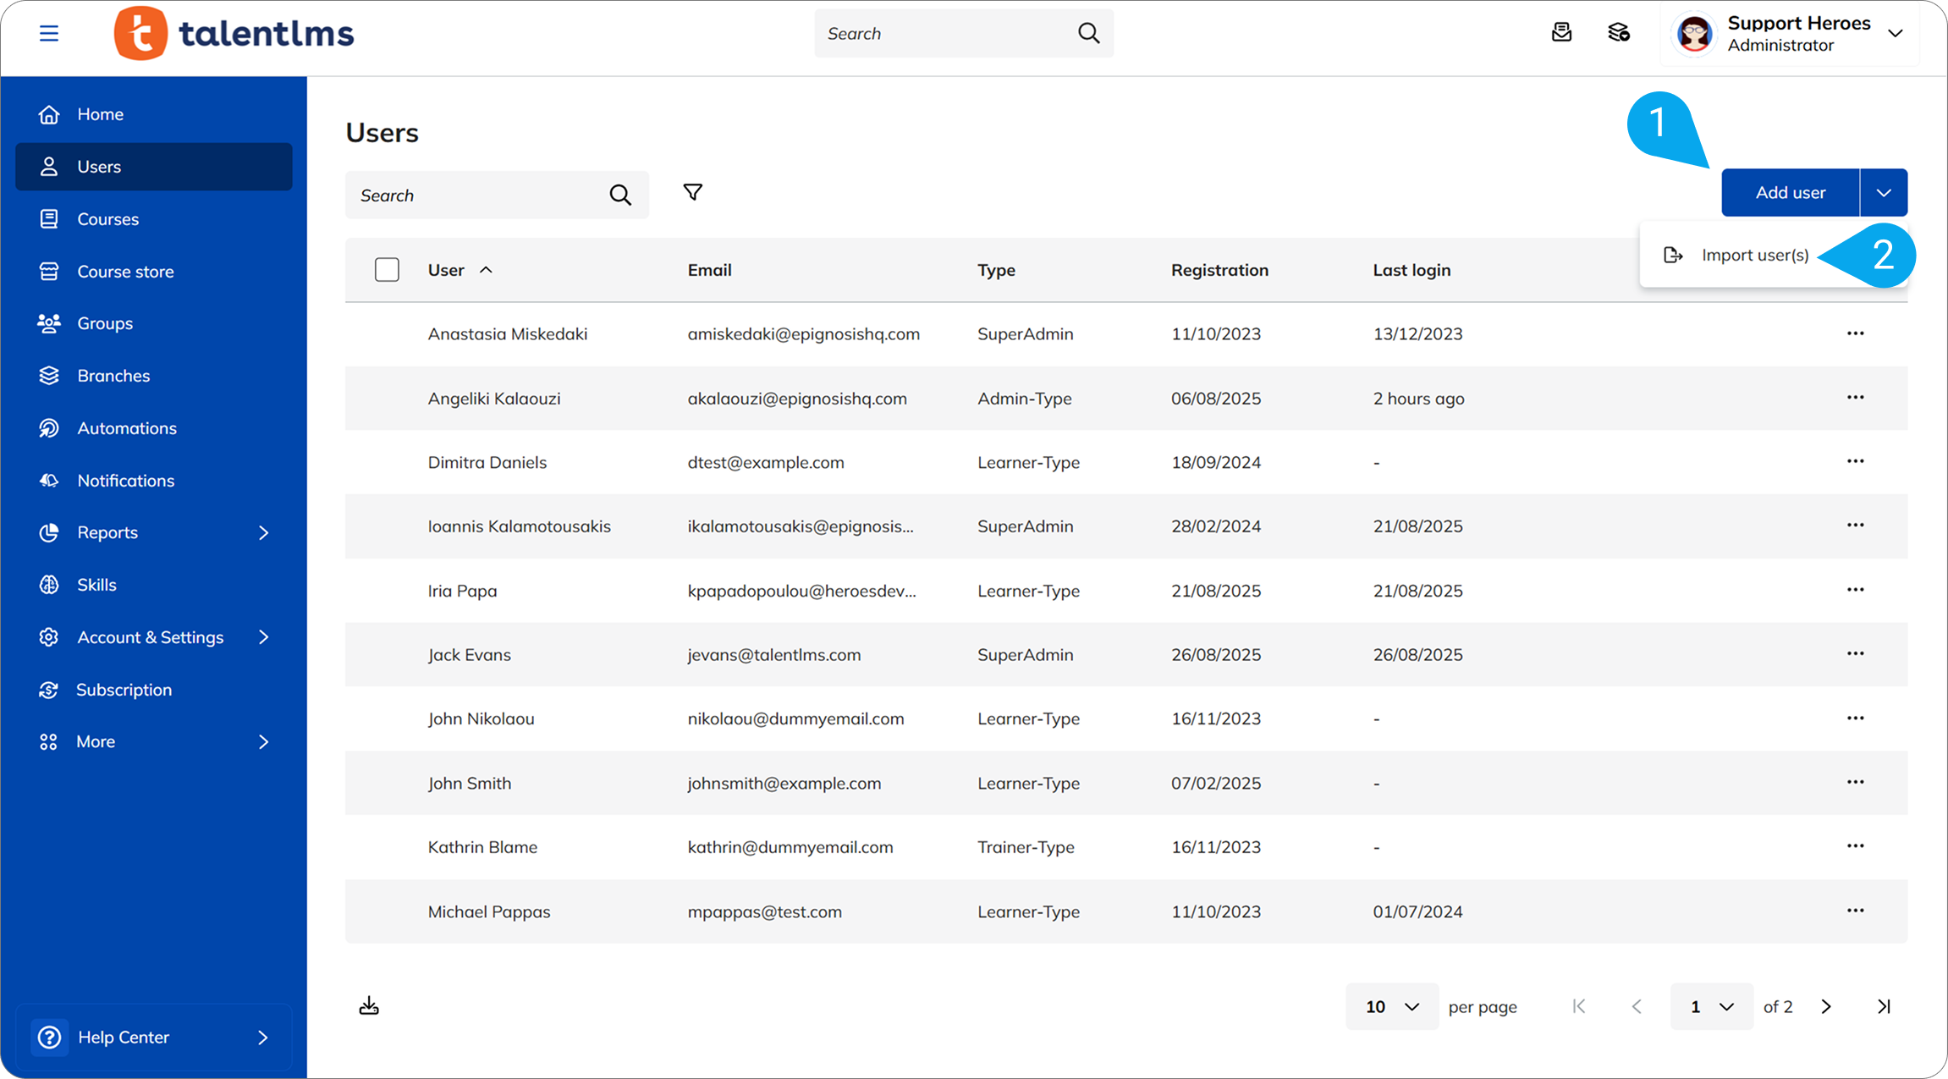Click the Users table search field
Image resolution: width=1948 pixels, height=1079 pixels.
[478, 195]
